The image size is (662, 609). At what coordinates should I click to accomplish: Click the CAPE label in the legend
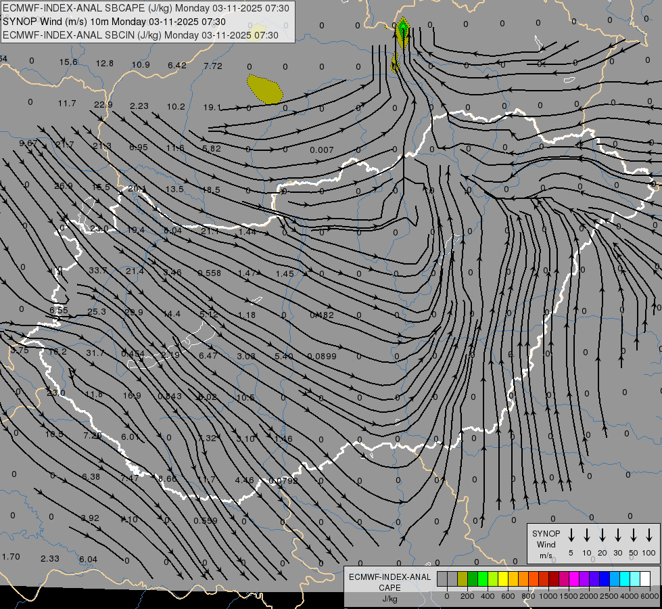[x=389, y=588]
